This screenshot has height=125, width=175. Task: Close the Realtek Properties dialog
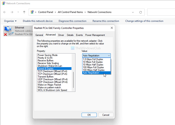pyautogui.click(x=112, y=28)
